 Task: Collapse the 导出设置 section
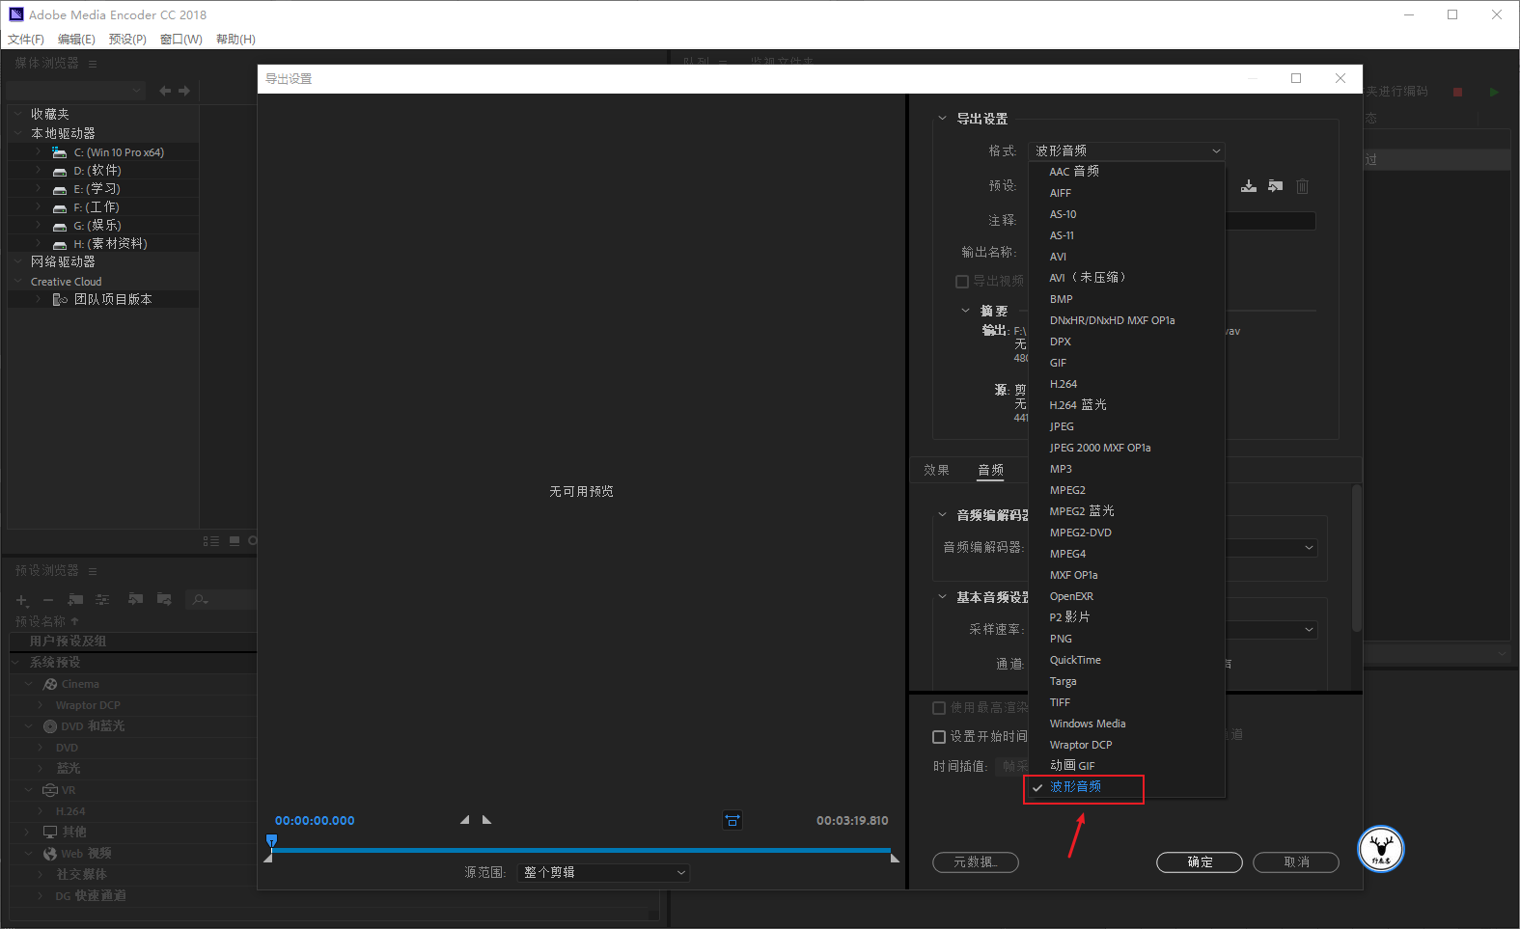pyautogui.click(x=943, y=119)
